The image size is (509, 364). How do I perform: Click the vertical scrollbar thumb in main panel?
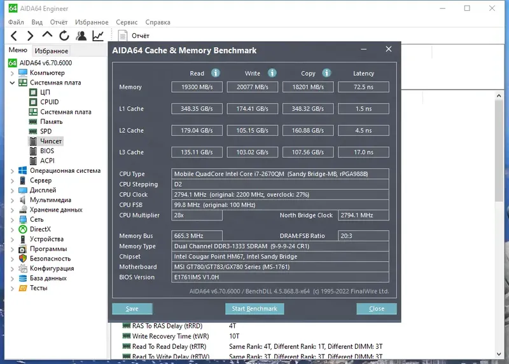pyautogui.click(x=499, y=150)
